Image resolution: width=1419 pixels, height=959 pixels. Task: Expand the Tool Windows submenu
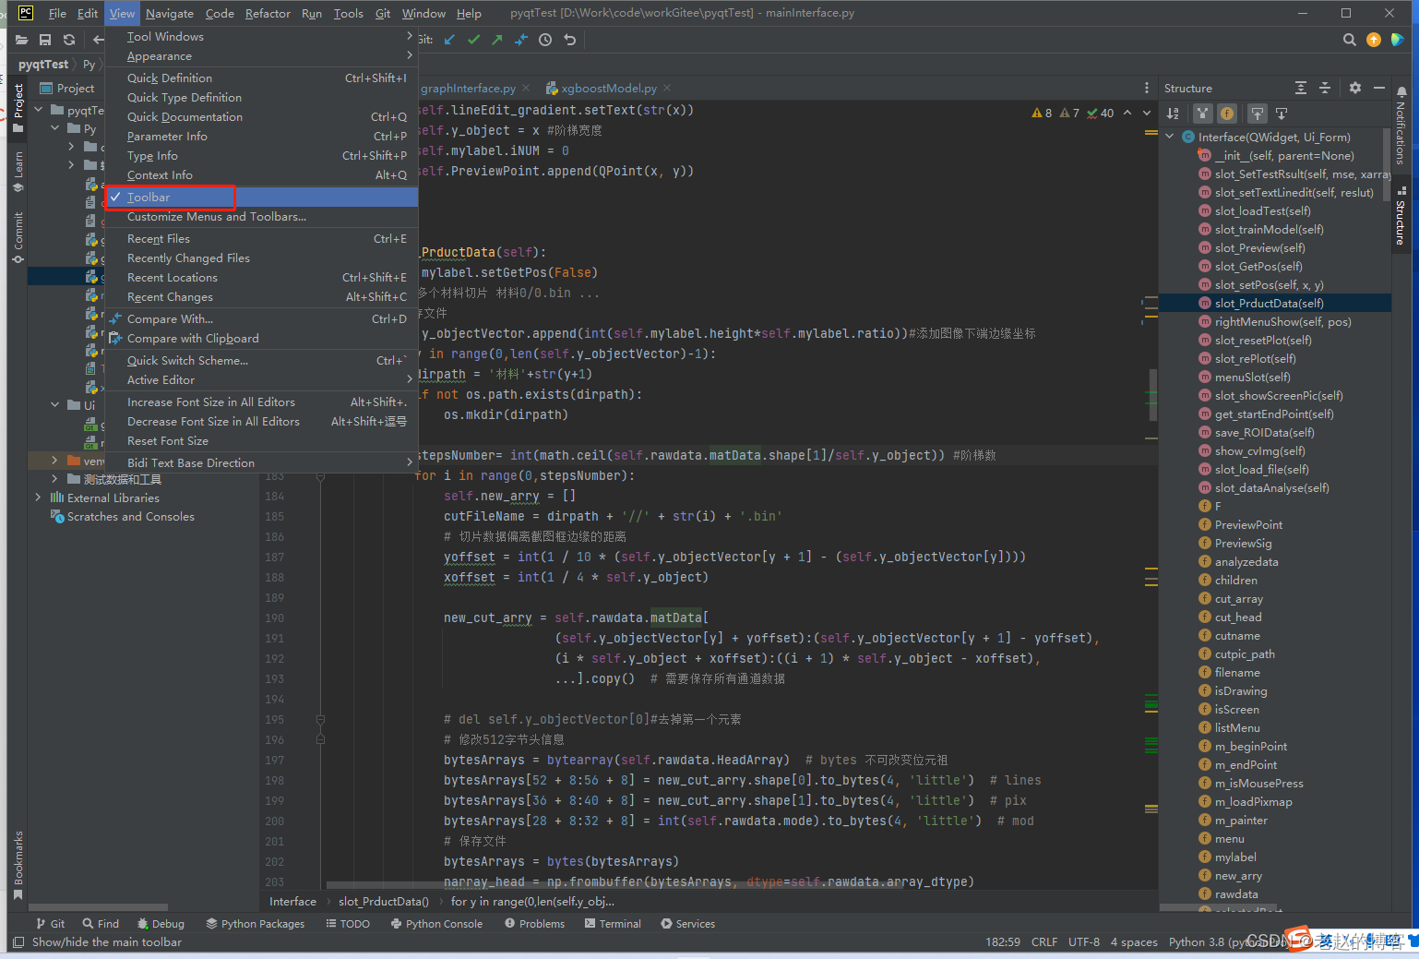[x=166, y=36]
